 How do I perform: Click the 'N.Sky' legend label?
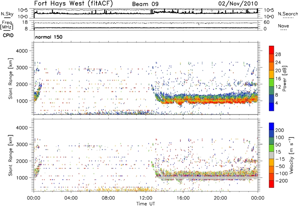pos(7,14)
